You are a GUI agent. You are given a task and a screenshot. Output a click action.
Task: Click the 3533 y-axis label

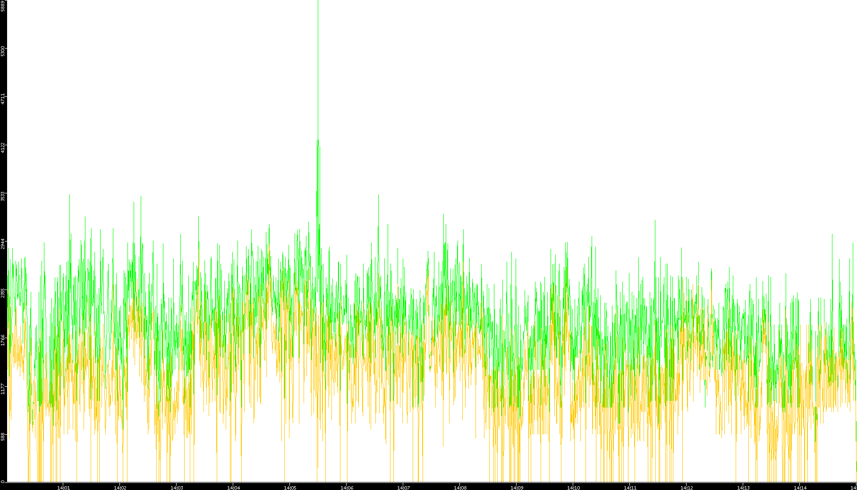point(3,196)
